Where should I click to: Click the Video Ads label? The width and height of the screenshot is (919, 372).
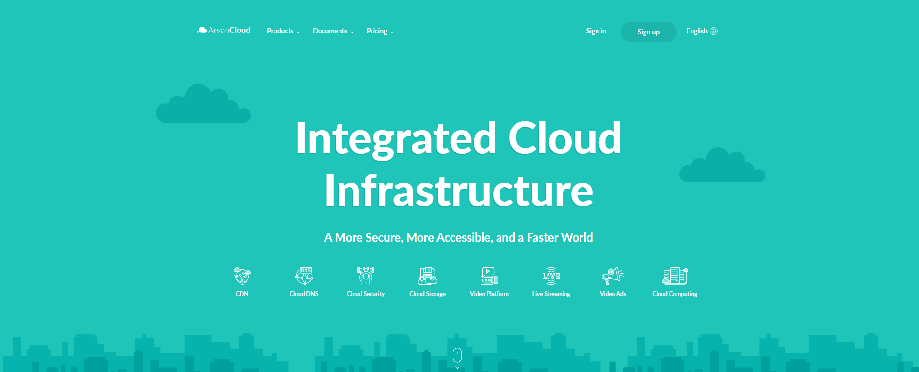[613, 294]
